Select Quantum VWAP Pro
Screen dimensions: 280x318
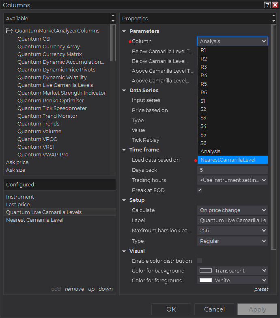43,155
